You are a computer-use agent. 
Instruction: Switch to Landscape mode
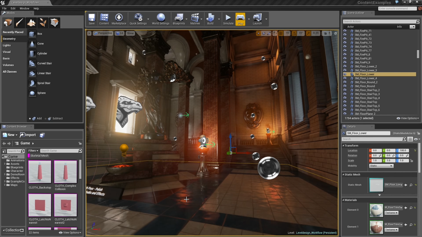(x=31, y=23)
